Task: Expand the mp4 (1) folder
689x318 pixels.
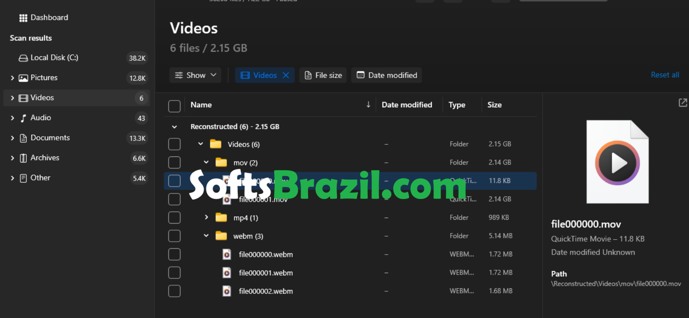Action: point(206,218)
